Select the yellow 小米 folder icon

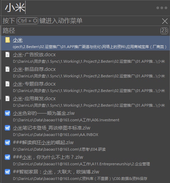(7, 40)
